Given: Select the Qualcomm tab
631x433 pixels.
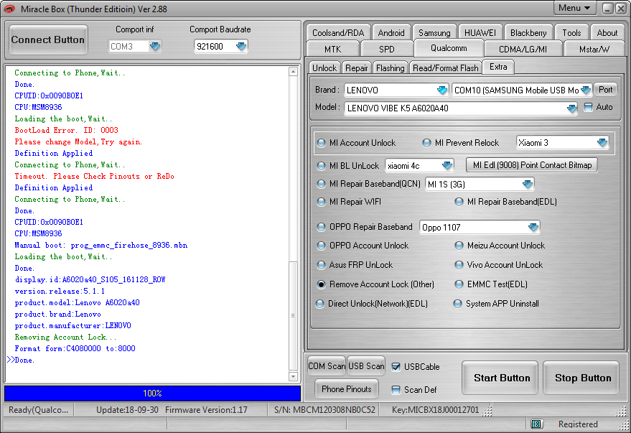Looking at the screenshot, I should 449,48.
